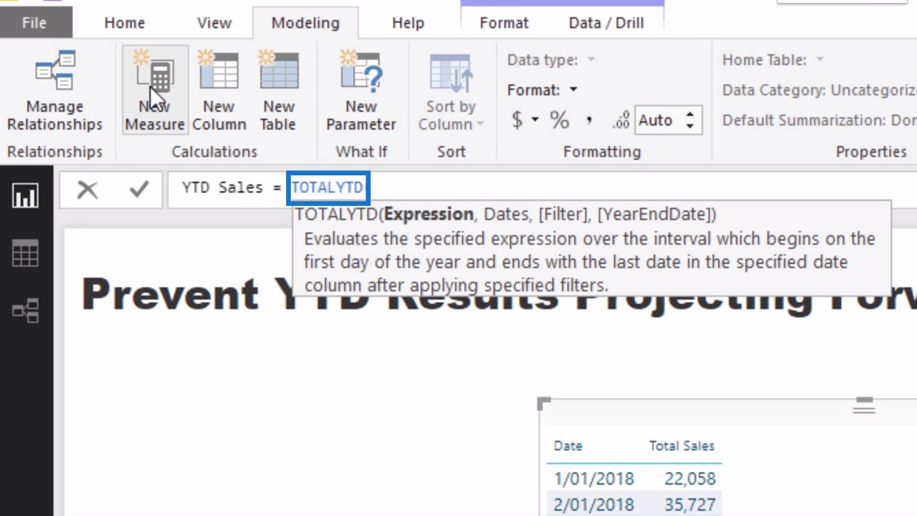Screen dimensions: 917x516
Task: Switch to Data view in sidebar
Action: (26, 253)
